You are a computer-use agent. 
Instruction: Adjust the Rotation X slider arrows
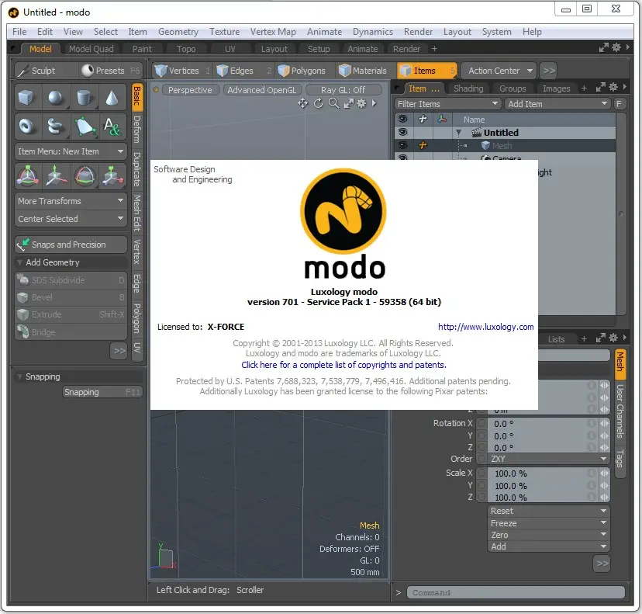pos(604,423)
